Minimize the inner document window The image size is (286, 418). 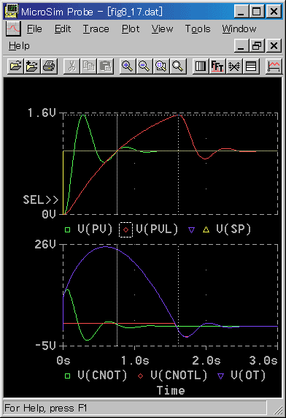[x=241, y=45]
